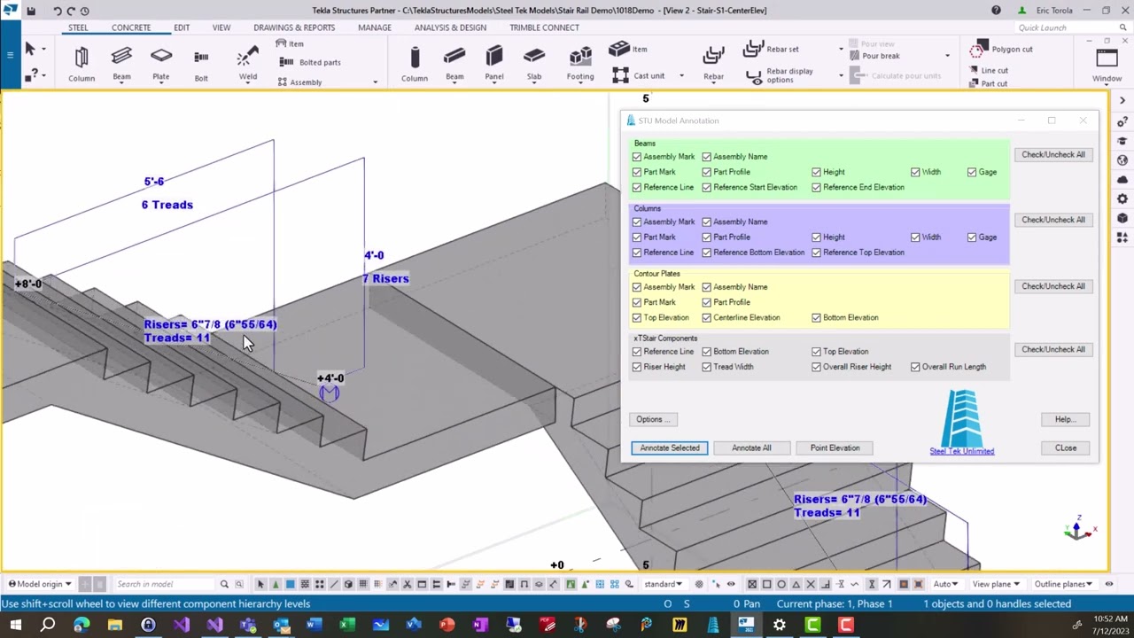Click the Cast unit tool

coord(640,76)
